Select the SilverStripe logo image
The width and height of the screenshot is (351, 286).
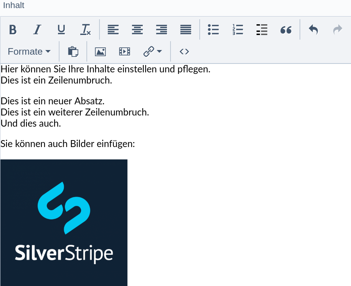64,222
